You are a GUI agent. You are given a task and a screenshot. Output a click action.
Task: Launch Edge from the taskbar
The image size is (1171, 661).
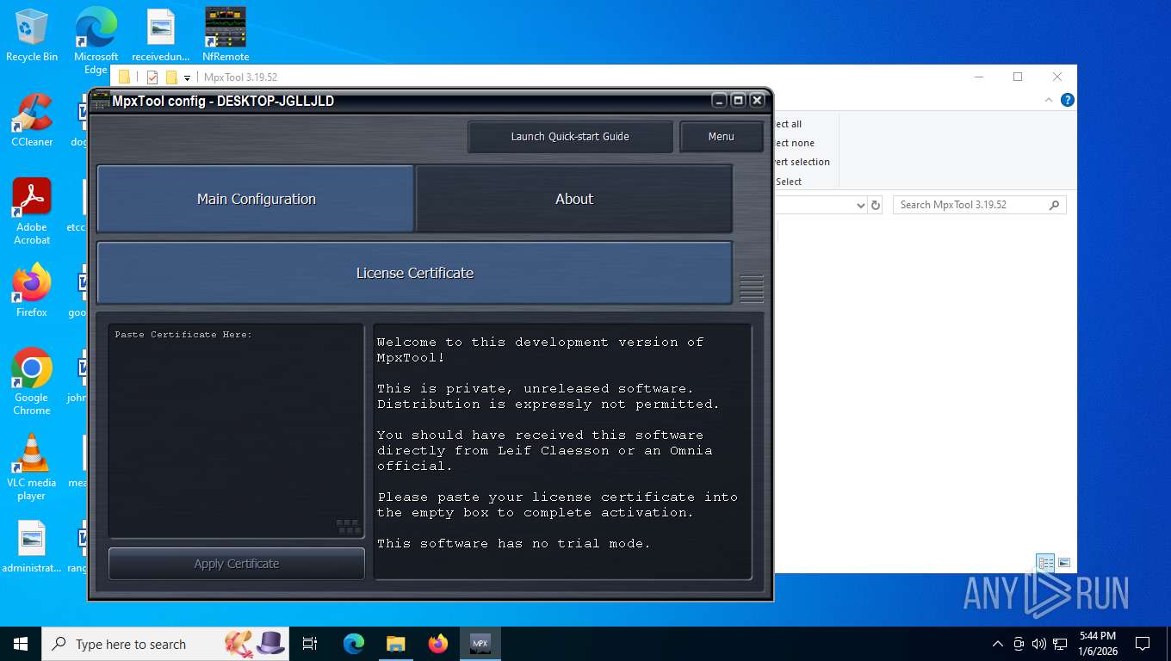click(x=354, y=644)
